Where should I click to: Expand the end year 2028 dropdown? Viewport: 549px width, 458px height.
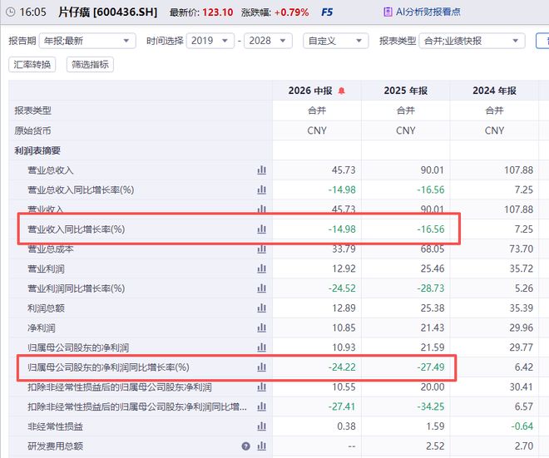[268, 41]
